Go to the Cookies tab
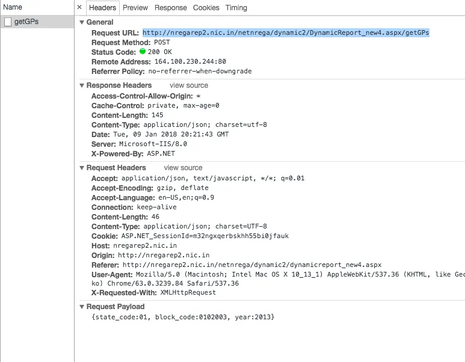The height and width of the screenshot is (362, 465). (206, 8)
